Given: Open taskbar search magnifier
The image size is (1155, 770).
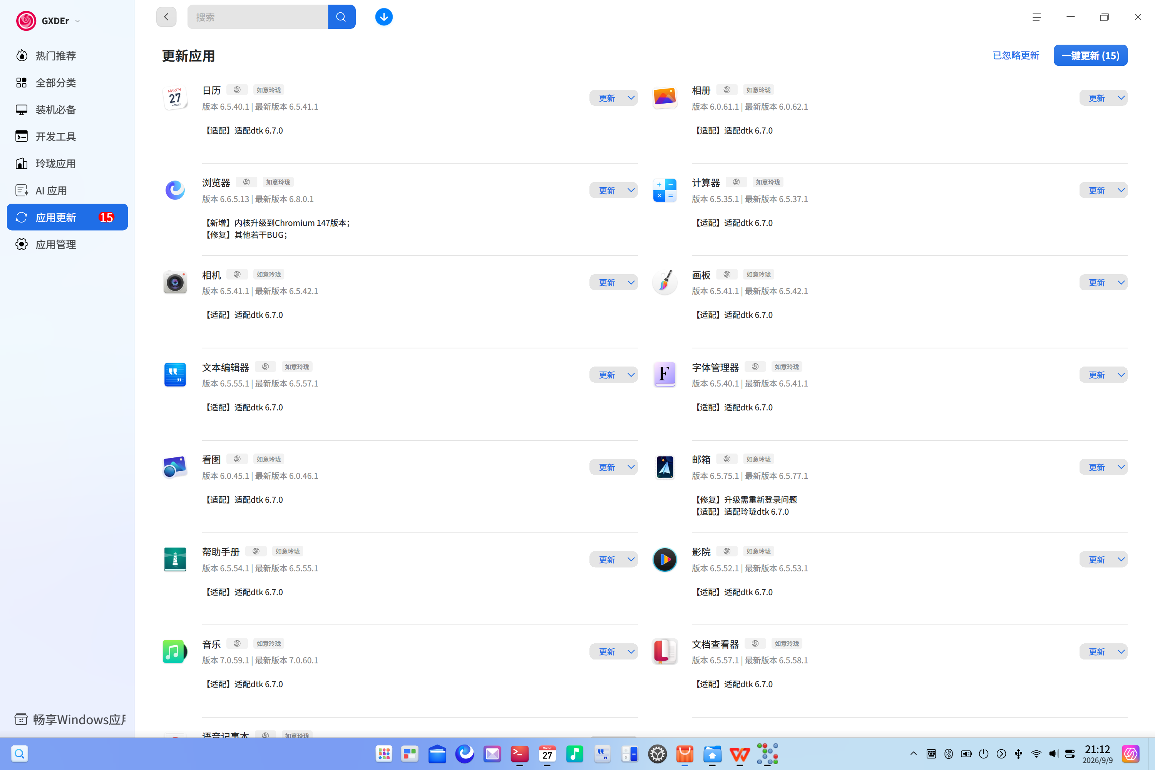Looking at the screenshot, I should click(20, 754).
